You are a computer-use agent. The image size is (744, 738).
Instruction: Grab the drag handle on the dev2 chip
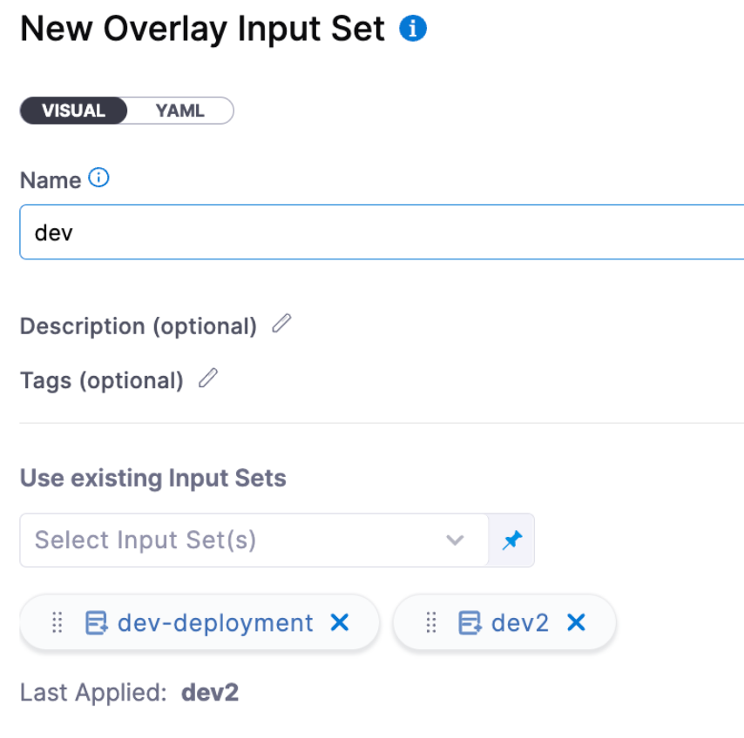point(430,623)
